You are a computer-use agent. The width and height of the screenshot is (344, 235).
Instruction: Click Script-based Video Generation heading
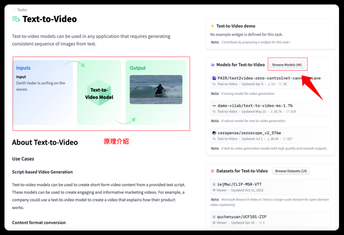(42, 172)
